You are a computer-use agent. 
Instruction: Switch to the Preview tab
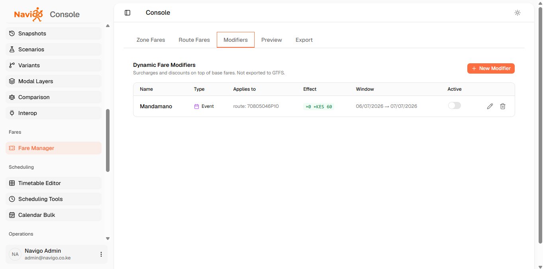point(272,40)
